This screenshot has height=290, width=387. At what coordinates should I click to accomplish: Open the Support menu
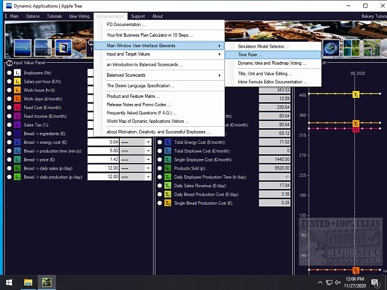[138, 16]
